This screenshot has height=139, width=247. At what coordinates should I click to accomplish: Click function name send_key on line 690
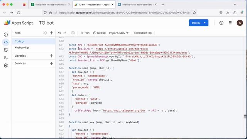point(88,122)
